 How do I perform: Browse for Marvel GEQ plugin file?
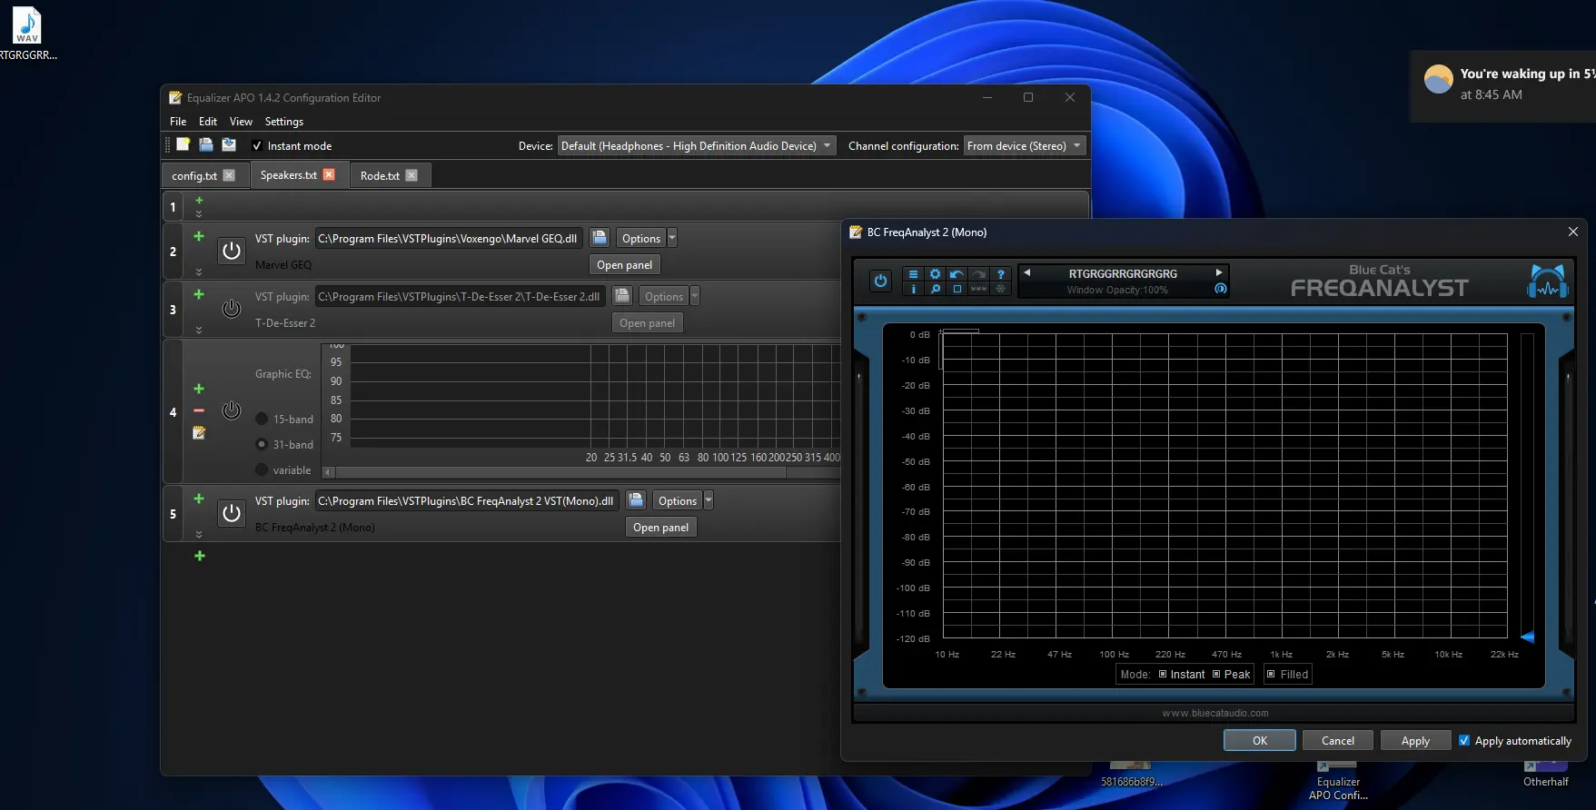click(600, 238)
